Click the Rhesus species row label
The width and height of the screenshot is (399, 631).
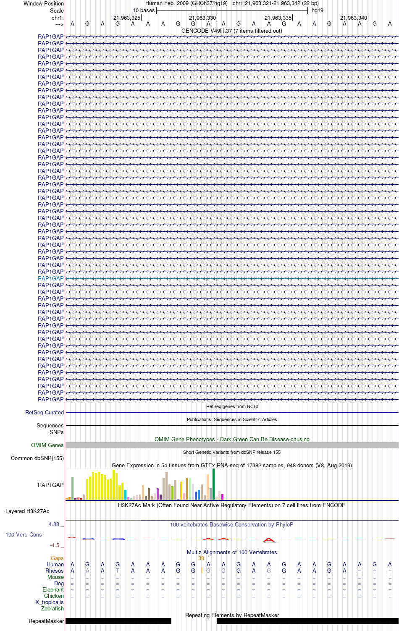[55, 571]
